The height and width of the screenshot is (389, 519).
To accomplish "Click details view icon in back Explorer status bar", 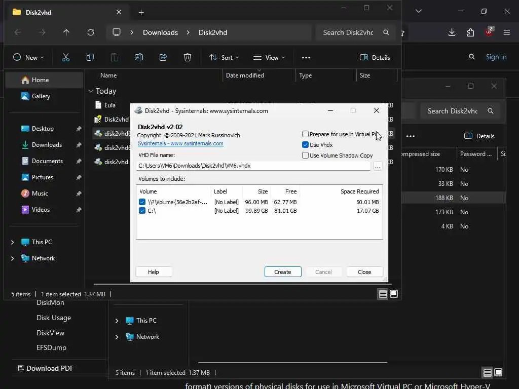I will click(487, 373).
